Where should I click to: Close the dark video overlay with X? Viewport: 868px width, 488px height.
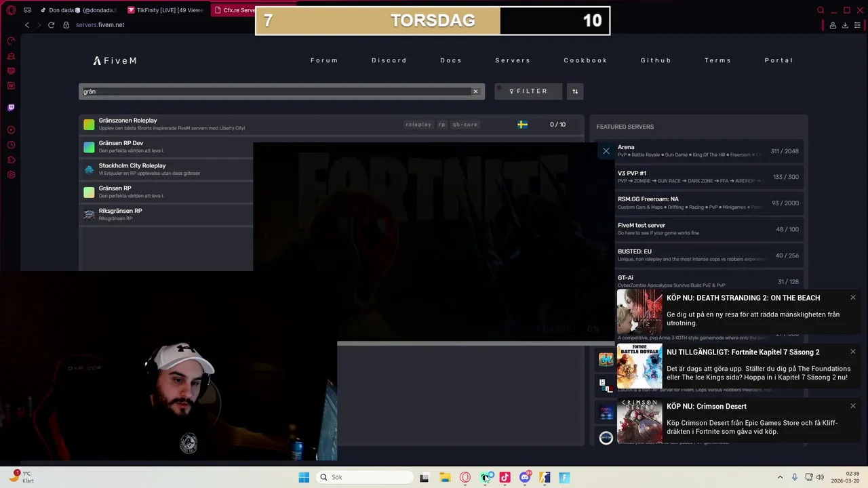(x=606, y=151)
